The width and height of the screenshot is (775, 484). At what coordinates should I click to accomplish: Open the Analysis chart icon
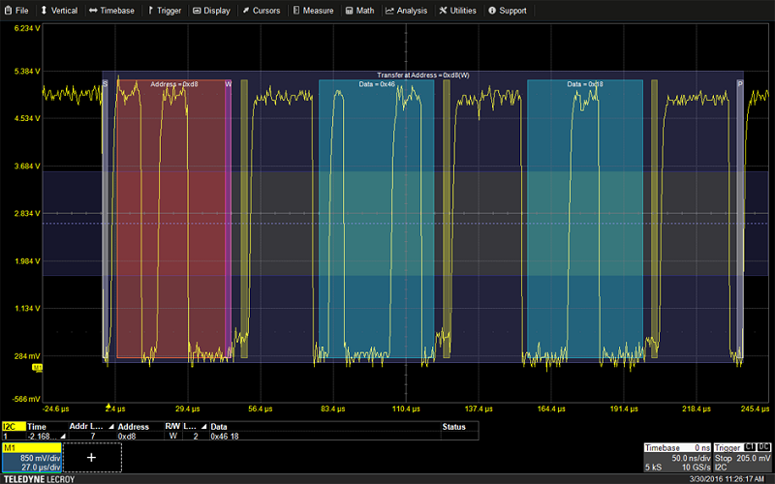coord(389,11)
